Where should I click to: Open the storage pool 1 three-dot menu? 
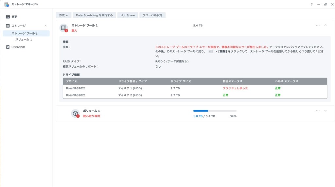(x=318, y=25)
